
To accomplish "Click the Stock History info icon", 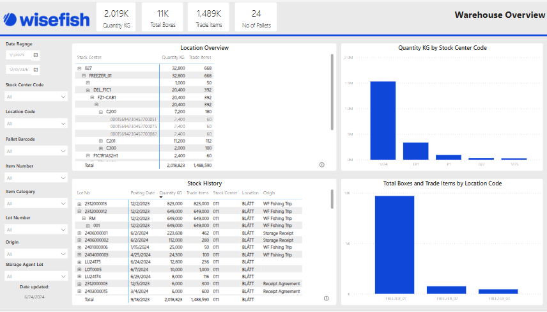I will (x=326, y=299).
